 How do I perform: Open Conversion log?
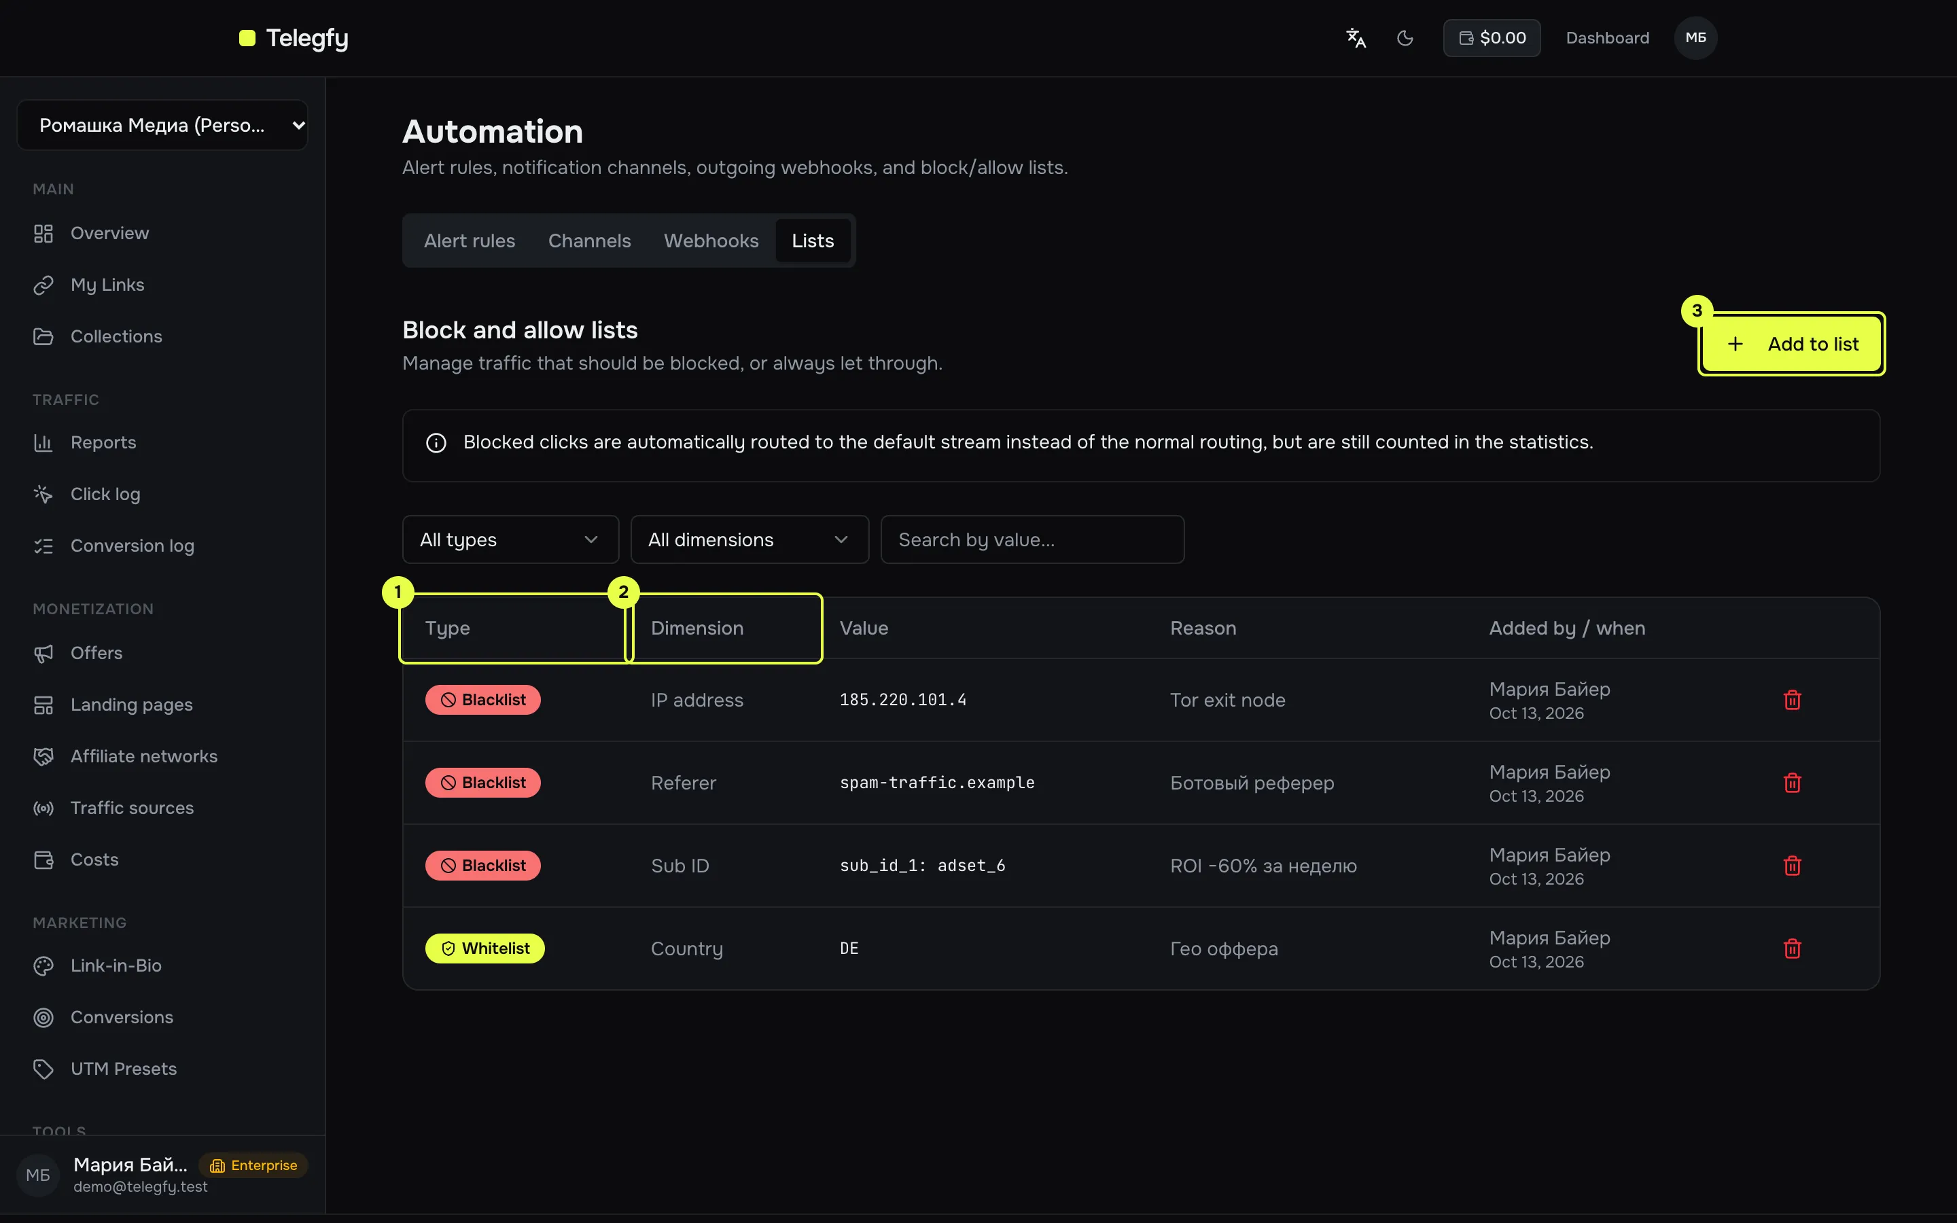click(x=162, y=546)
